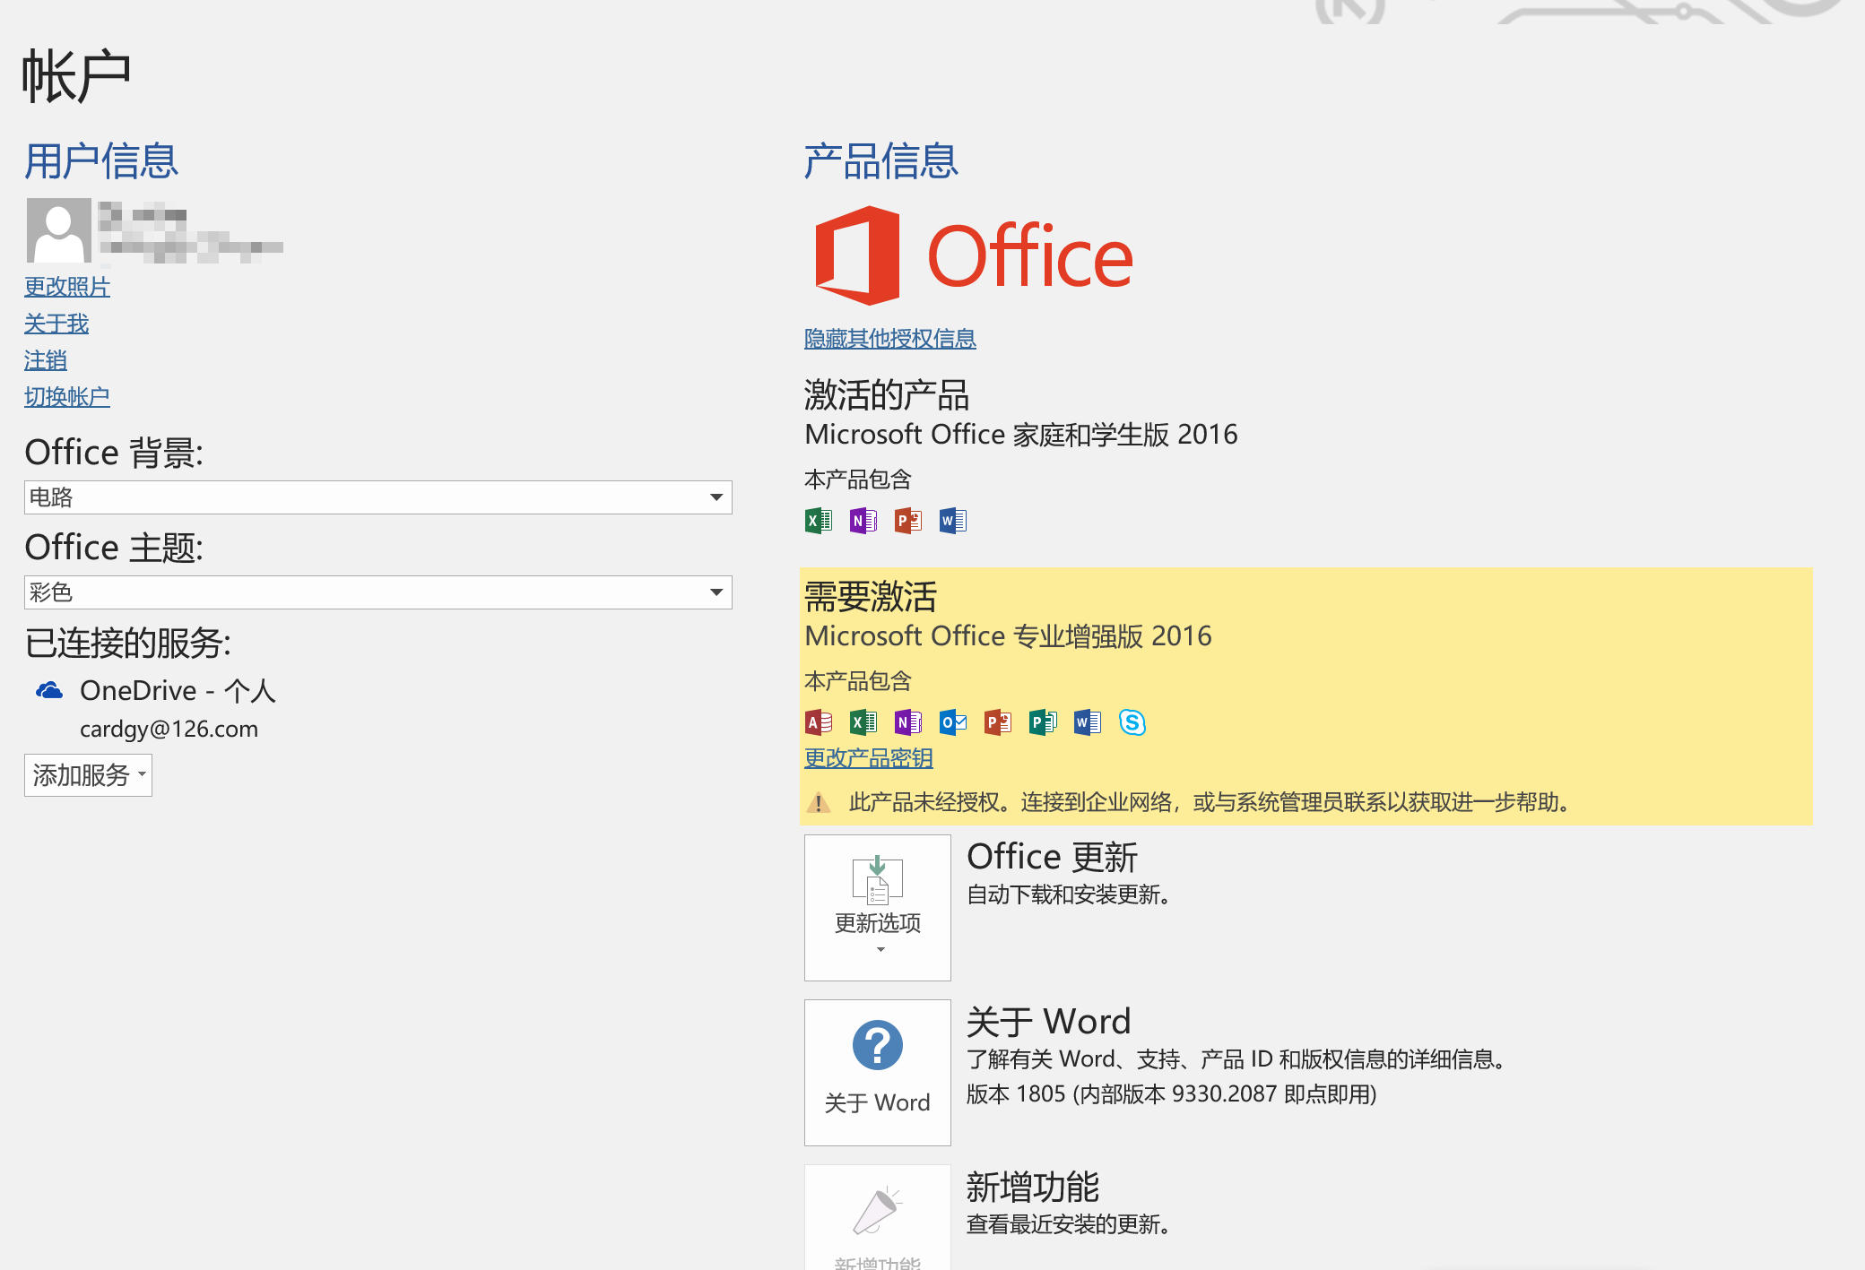Click the 需要激活 heading
Viewport: 1865px width, 1270px height.
pos(871,597)
